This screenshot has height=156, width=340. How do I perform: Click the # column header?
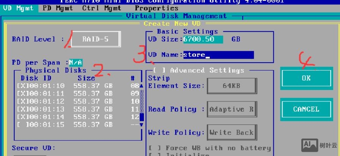click(x=133, y=78)
